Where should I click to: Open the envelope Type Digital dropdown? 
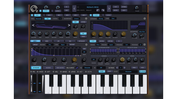click(x=63, y=45)
